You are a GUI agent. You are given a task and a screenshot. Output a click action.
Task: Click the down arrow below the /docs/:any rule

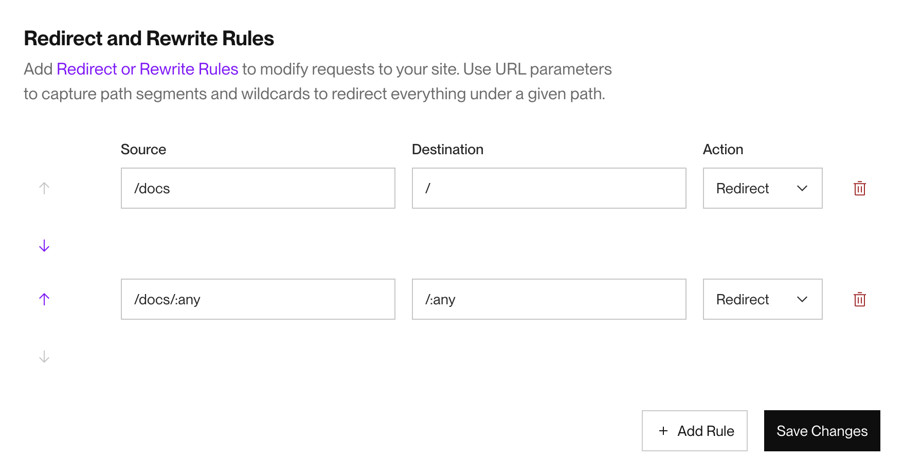coord(44,357)
